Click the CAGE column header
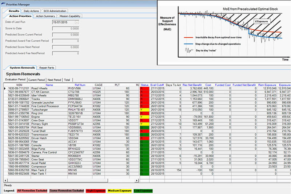 [x=99, y=85]
